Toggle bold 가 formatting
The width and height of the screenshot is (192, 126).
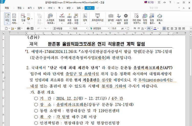(135, 28)
